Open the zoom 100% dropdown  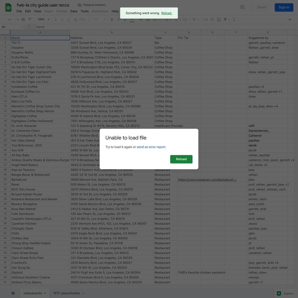click(x=43, y=20)
